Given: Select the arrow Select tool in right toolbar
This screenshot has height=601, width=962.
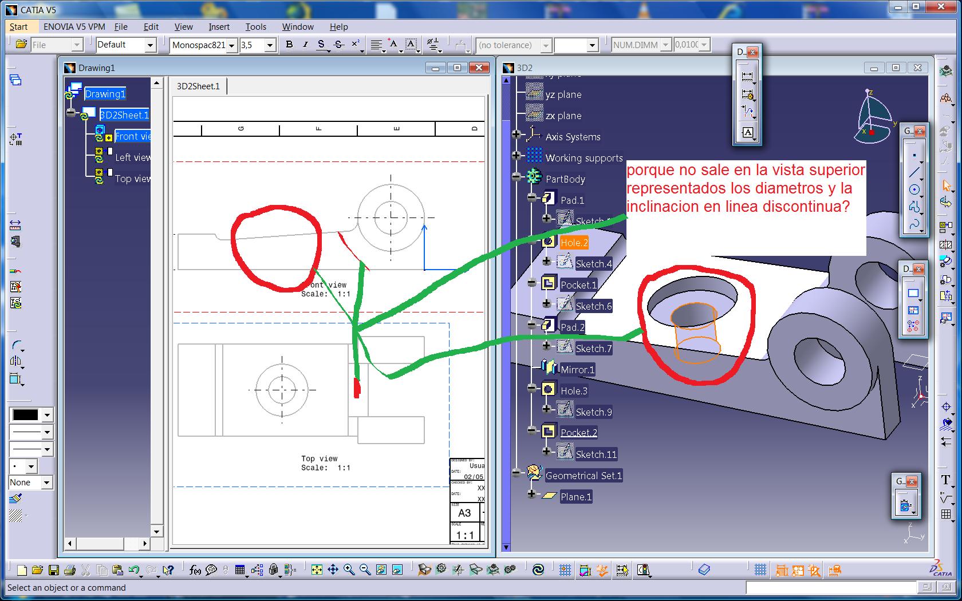Looking at the screenshot, I should (946, 185).
